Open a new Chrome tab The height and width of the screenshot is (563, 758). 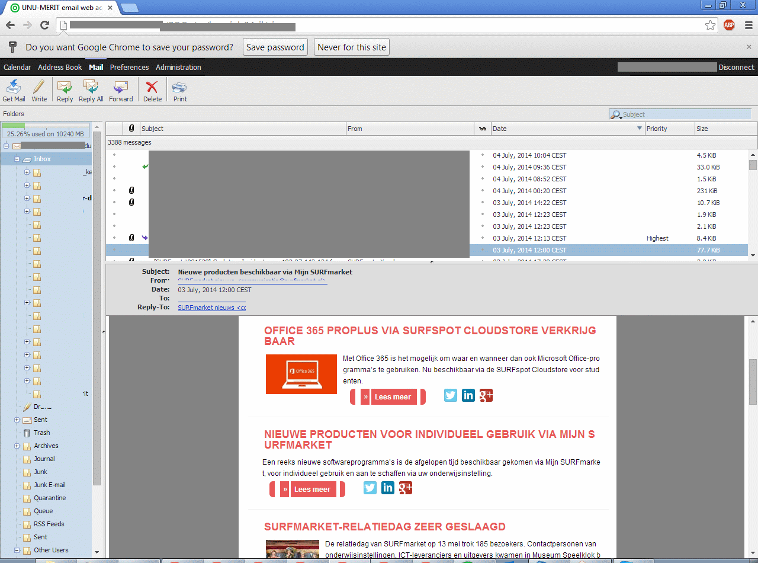pyautogui.click(x=130, y=7)
